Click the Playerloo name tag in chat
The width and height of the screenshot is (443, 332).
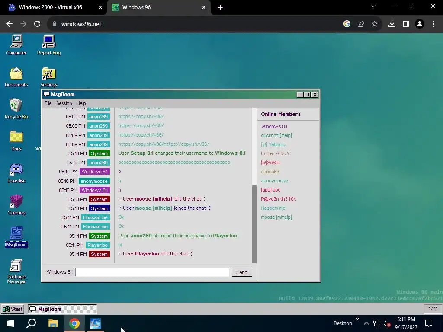tap(97, 245)
